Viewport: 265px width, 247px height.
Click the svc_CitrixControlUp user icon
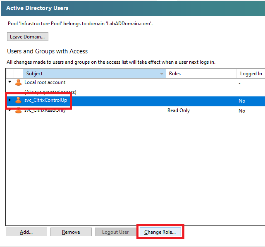coord(18,101)
